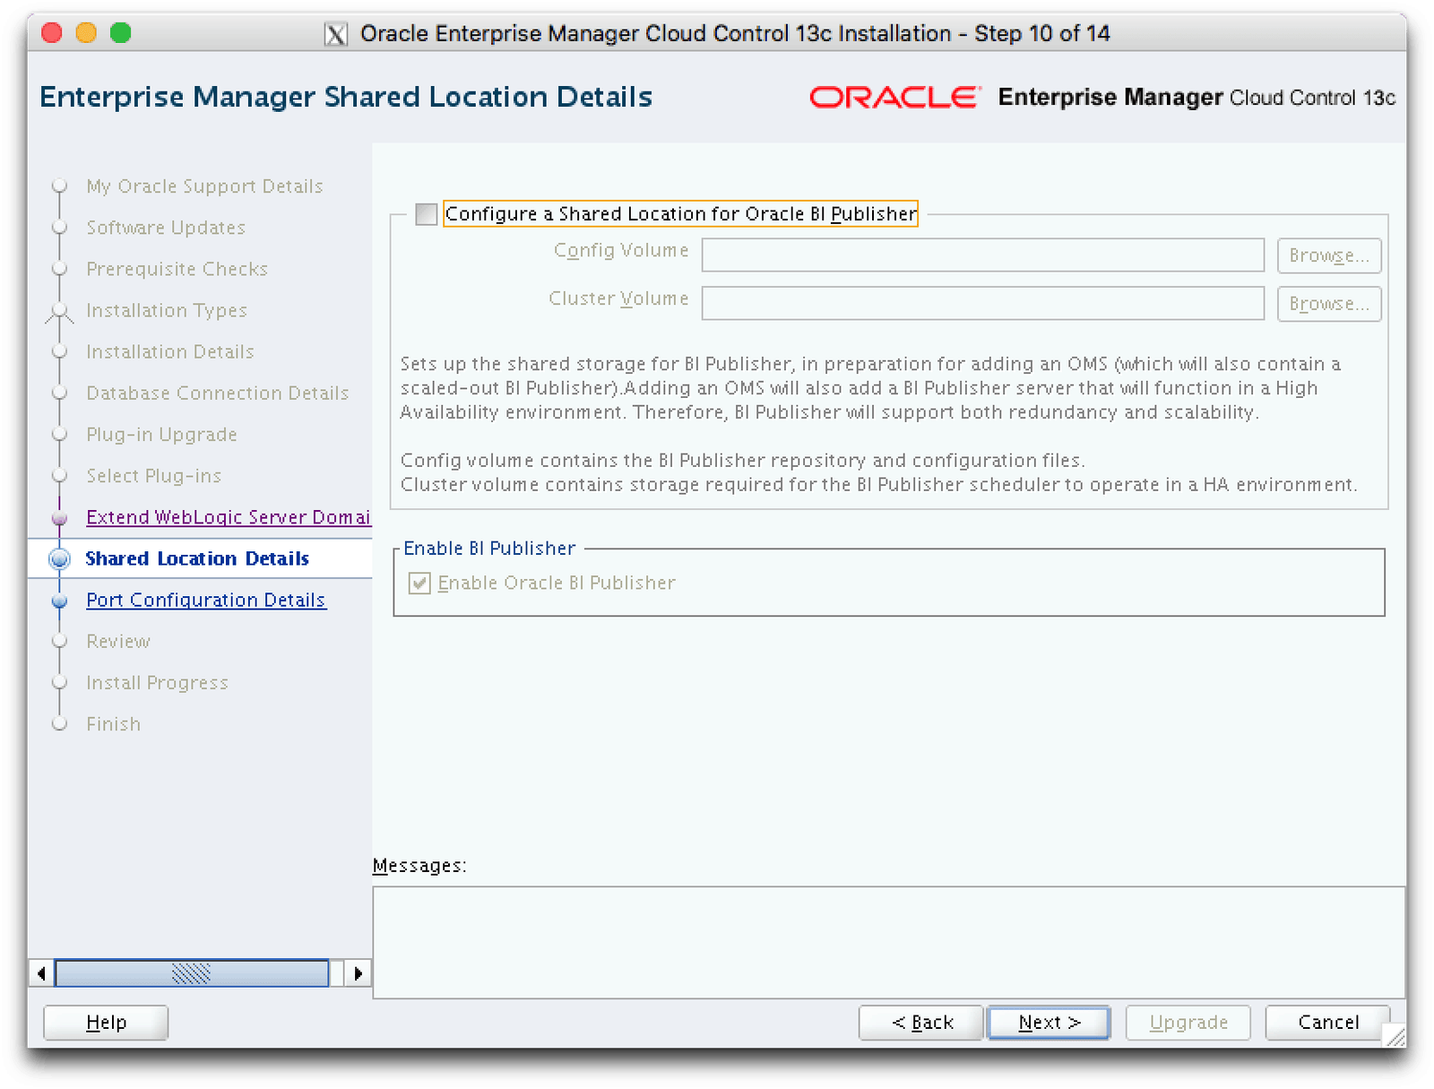Click the X11 icon in title bar
This screenshot has width=1434, height=1089.
[336, 34]
